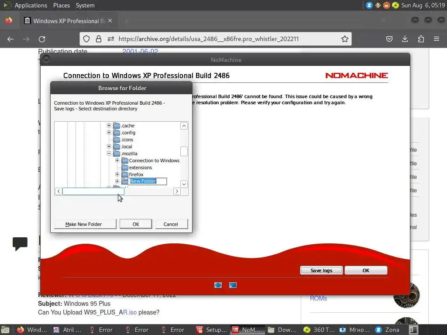Open the Setup taskbar entry
Viewport: 447px width, 335px height.
tap(212, 330)
